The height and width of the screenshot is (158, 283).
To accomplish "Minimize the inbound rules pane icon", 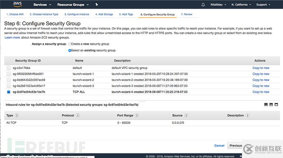I will 266,104.
